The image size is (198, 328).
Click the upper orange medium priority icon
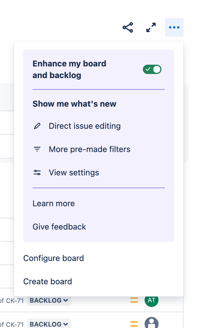pyautogui.click(x=134, y=300)
